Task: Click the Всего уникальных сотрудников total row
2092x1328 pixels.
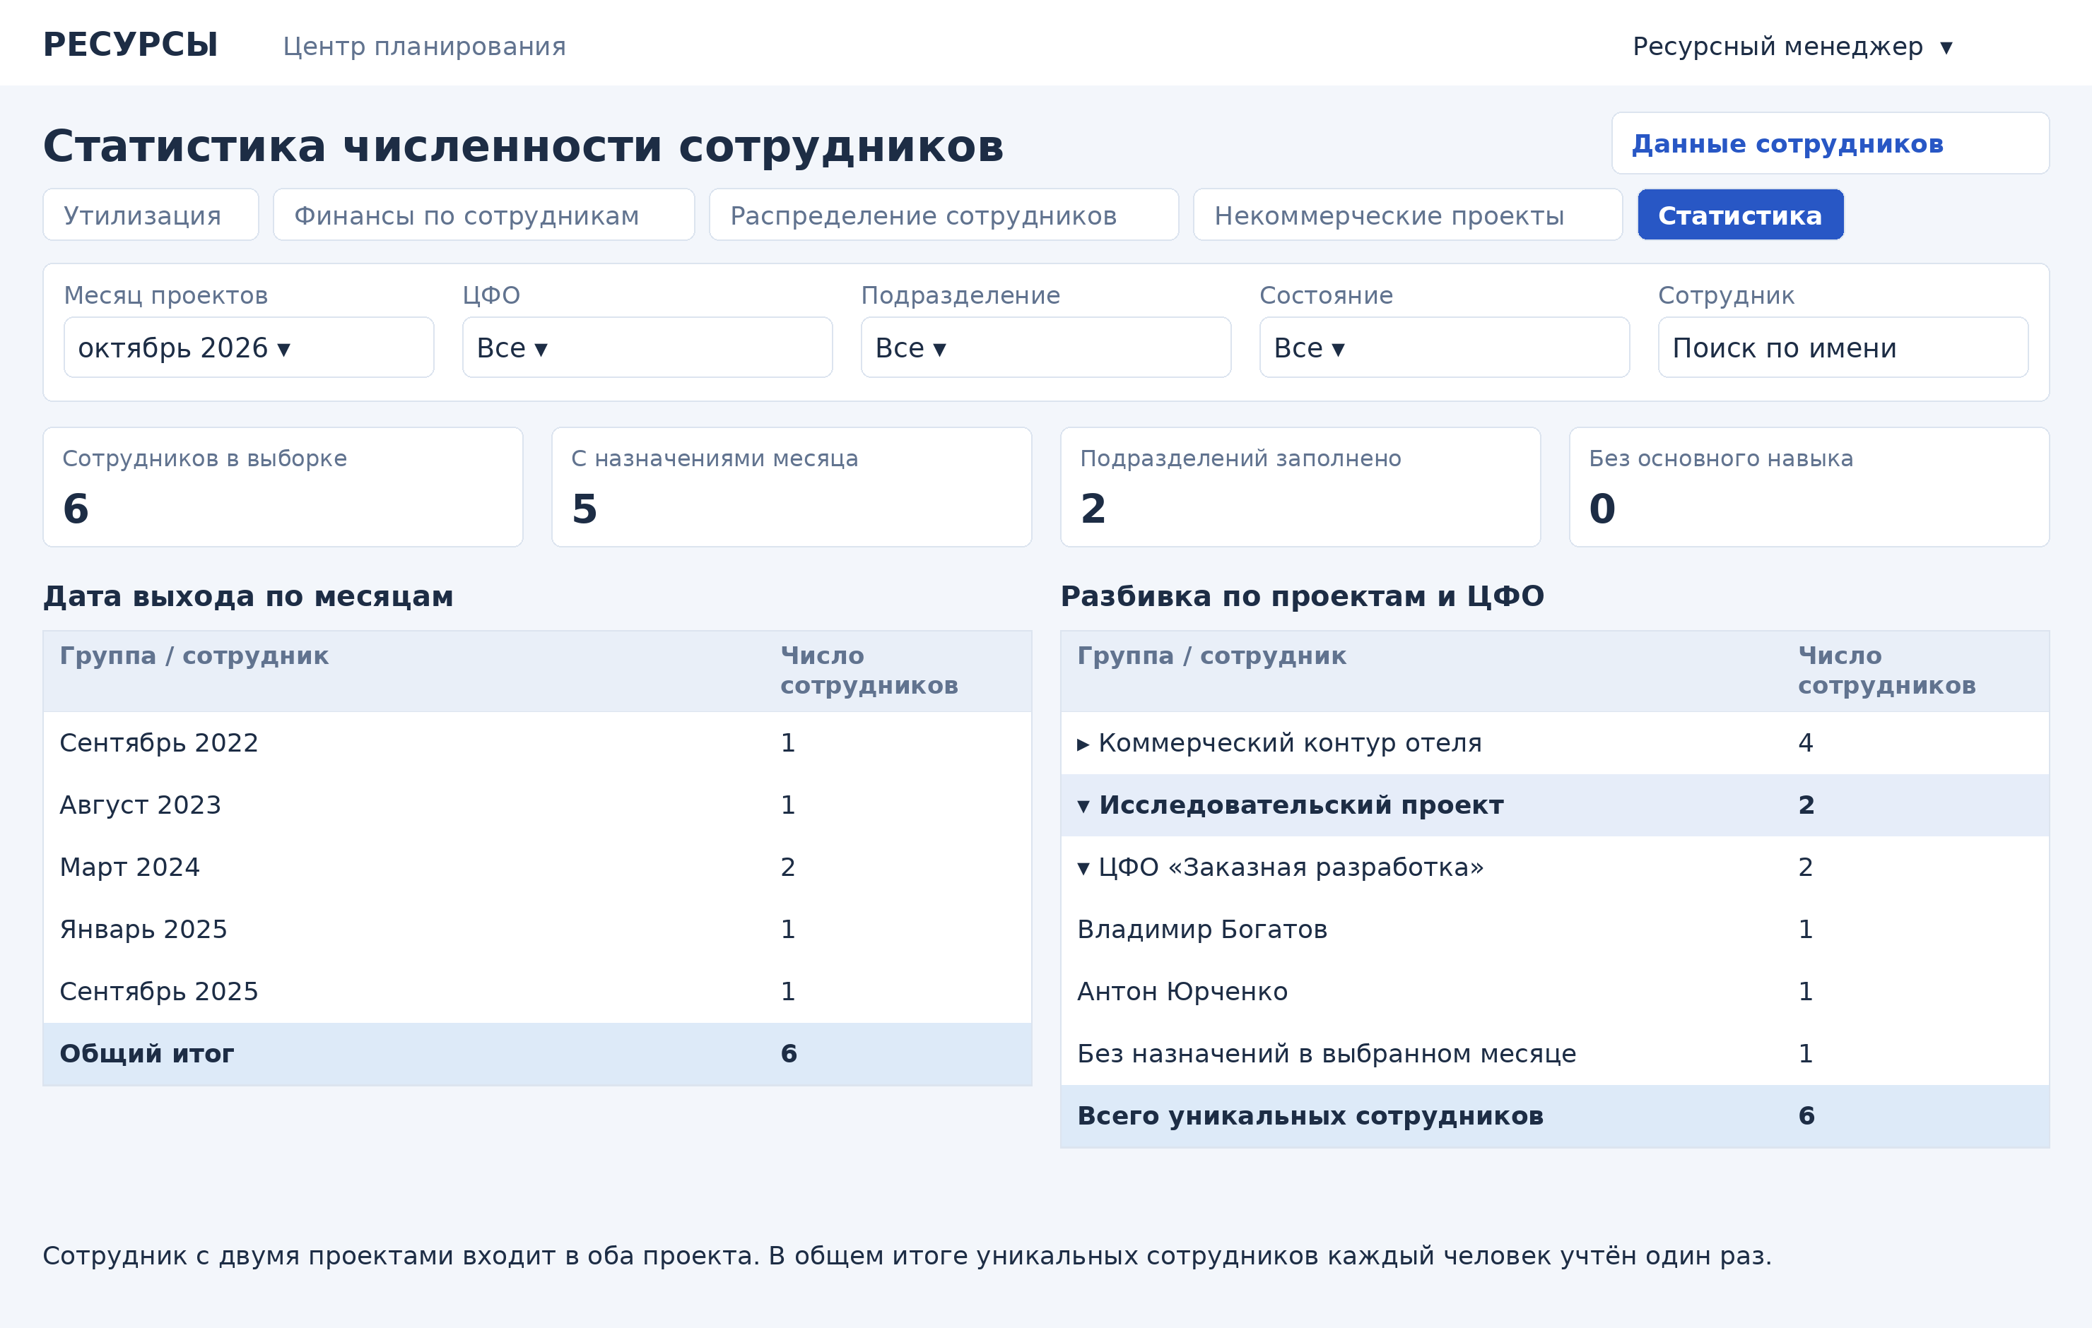Action: (1554, 1116)
